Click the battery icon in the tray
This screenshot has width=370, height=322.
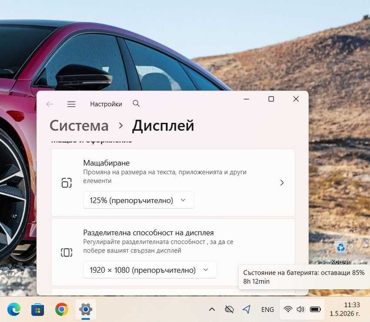(315, 309)
